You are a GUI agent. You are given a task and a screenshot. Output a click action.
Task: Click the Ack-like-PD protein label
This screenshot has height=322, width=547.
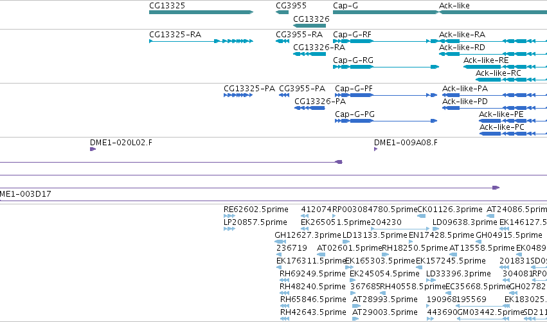click(x=465, y=102)
